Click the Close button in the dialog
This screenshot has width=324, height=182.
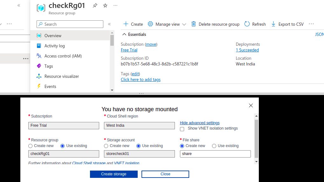pyautogui.click(x=165, y=174)
